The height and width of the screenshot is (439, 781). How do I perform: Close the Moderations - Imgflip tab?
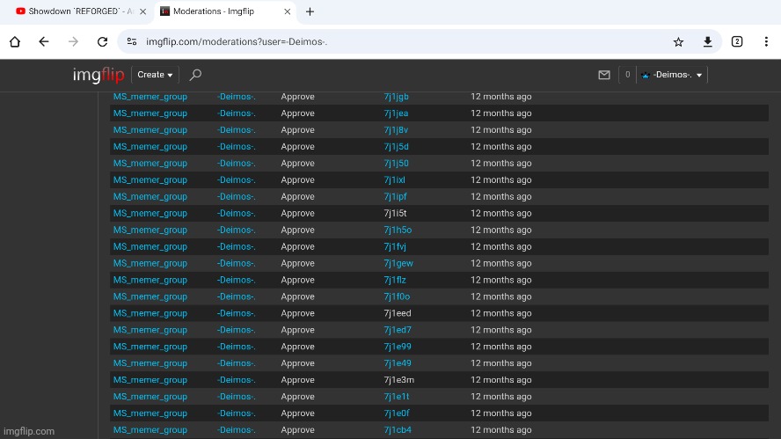tap(288, 11)
